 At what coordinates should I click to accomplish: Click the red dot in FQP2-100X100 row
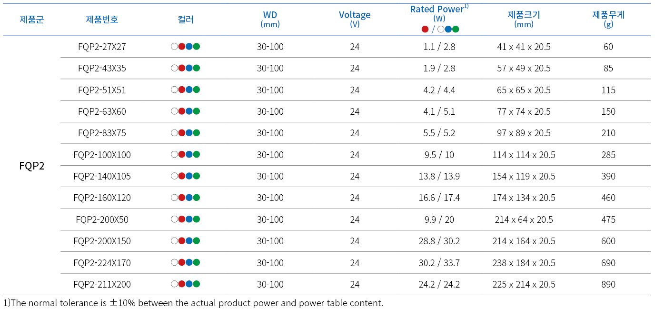(x=181, y=154)
